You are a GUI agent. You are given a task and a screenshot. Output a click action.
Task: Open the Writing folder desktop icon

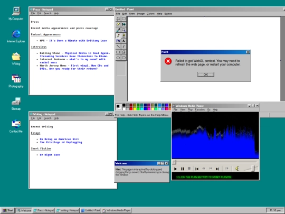[16, 59]
